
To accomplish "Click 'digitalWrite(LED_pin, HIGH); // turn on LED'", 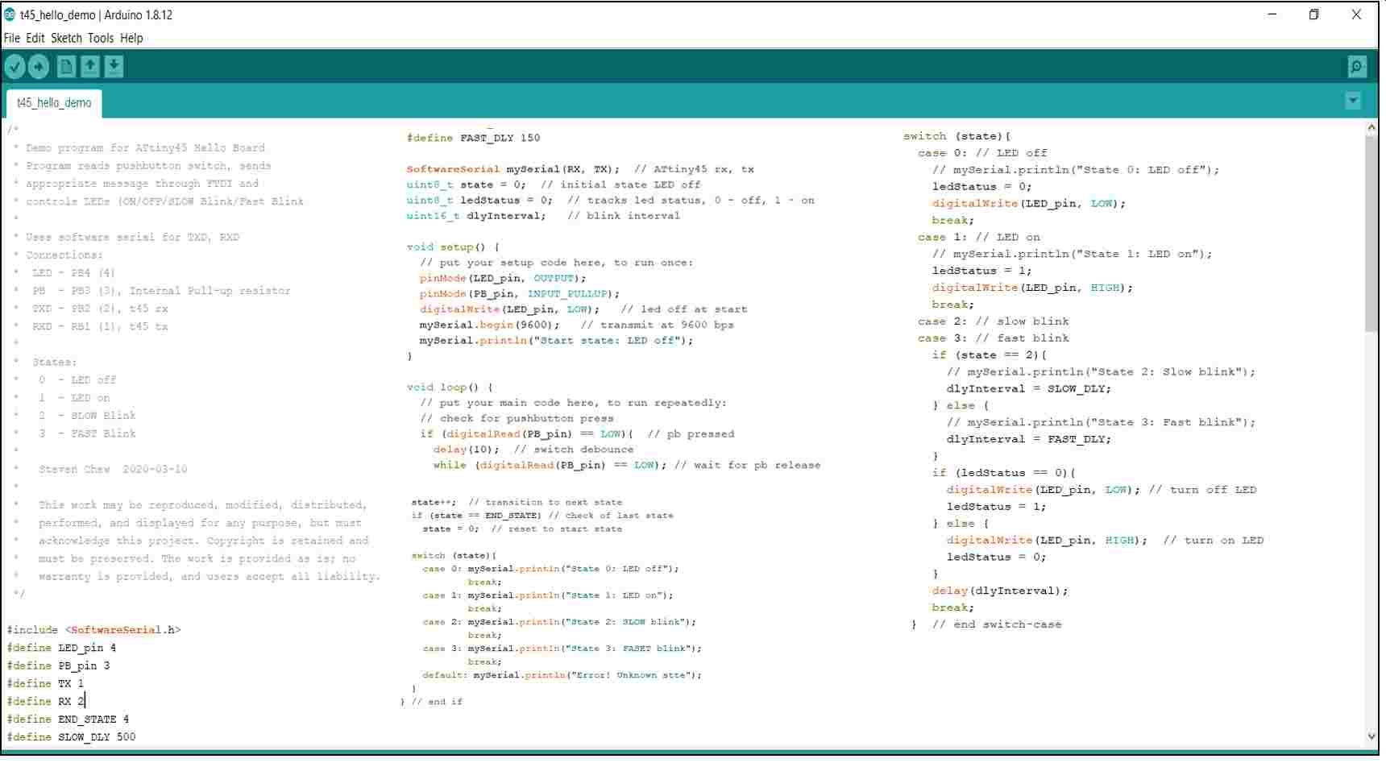I will coord(1105,541).
